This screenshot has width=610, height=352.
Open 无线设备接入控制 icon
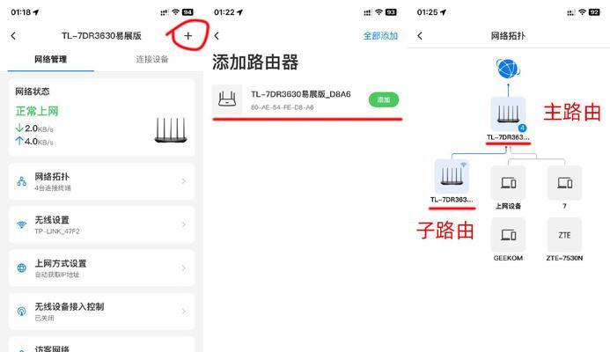pos(22,312)
